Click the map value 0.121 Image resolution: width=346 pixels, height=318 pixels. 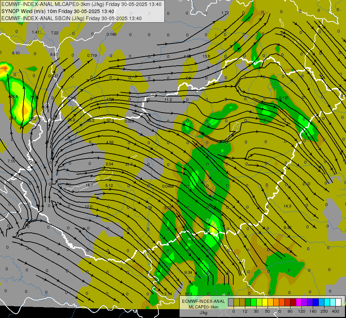(x=284, y=98)
